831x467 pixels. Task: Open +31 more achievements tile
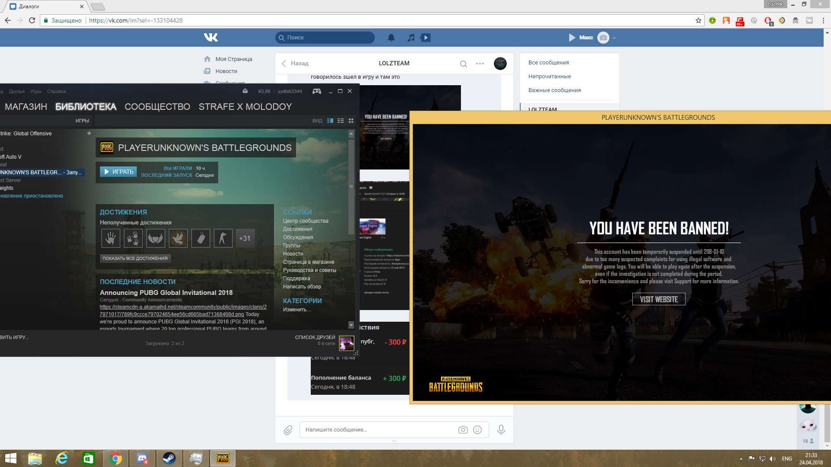(245, 238)
